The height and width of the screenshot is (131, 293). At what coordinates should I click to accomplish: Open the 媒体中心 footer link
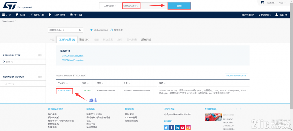91,124
